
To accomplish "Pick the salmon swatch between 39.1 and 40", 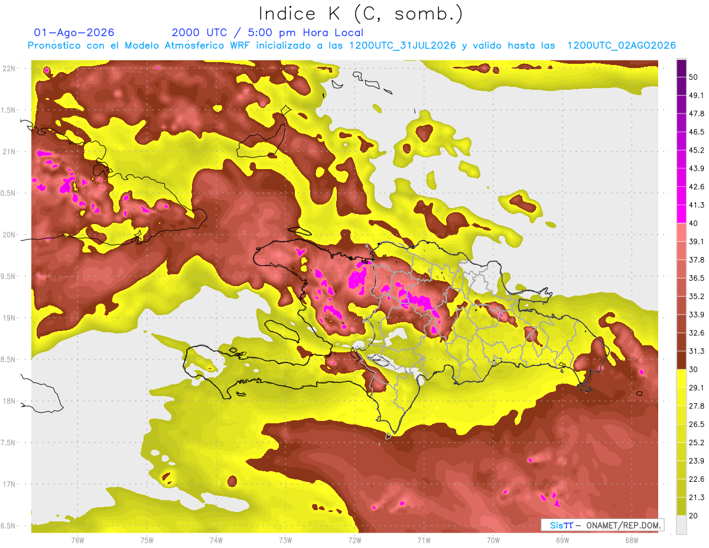I will [681, 232].
